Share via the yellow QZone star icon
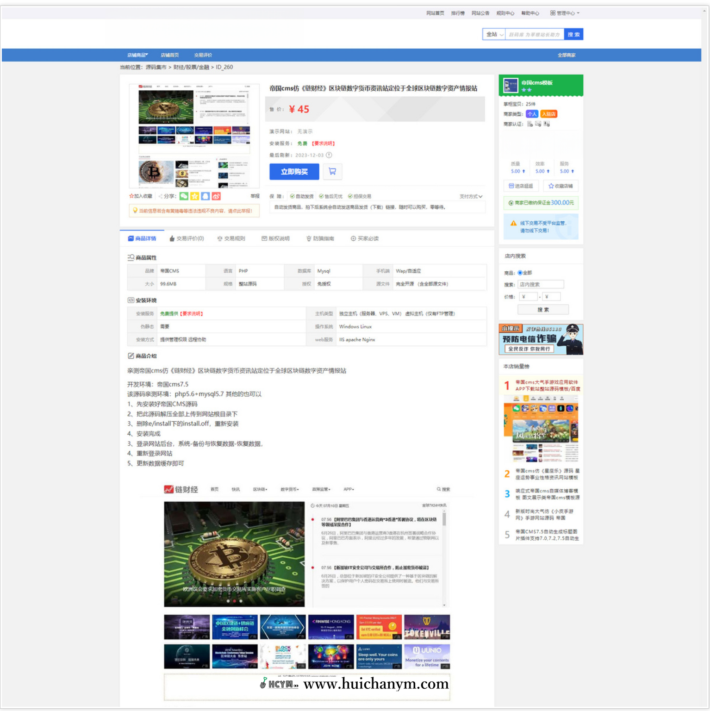This screenshot has height=711, width=710. point(195,196)
